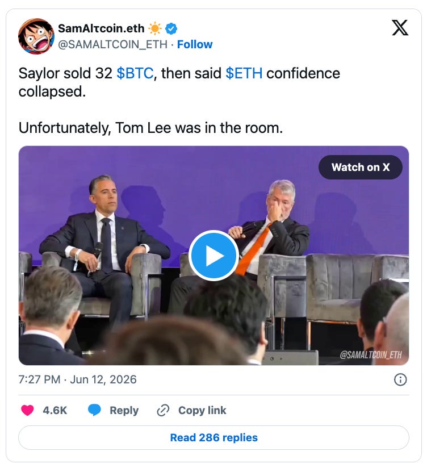Click the 4.6K likes count
This screenshot has width=427, height=468.
[x=55, y=411]
